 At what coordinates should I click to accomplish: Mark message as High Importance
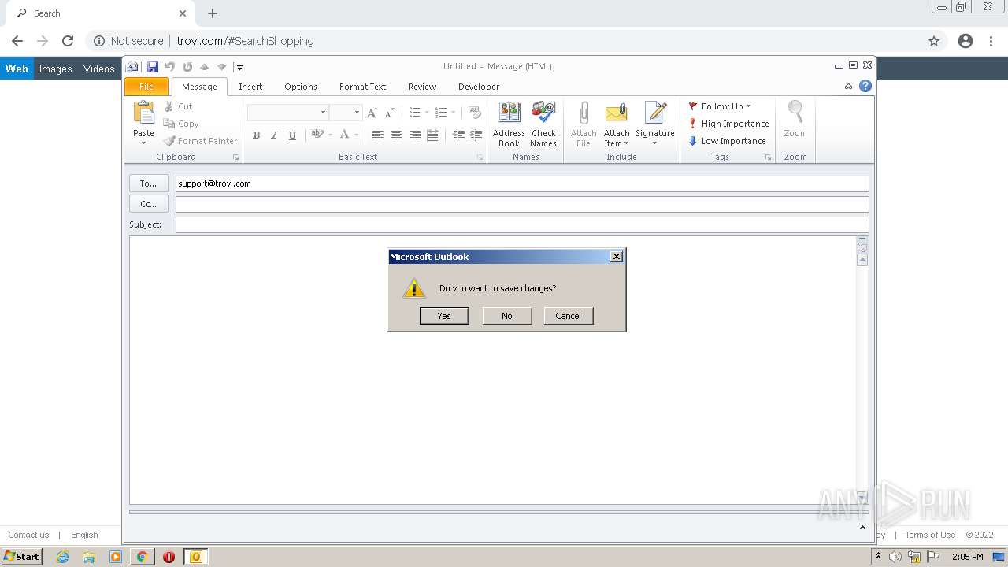coord(728,124)
